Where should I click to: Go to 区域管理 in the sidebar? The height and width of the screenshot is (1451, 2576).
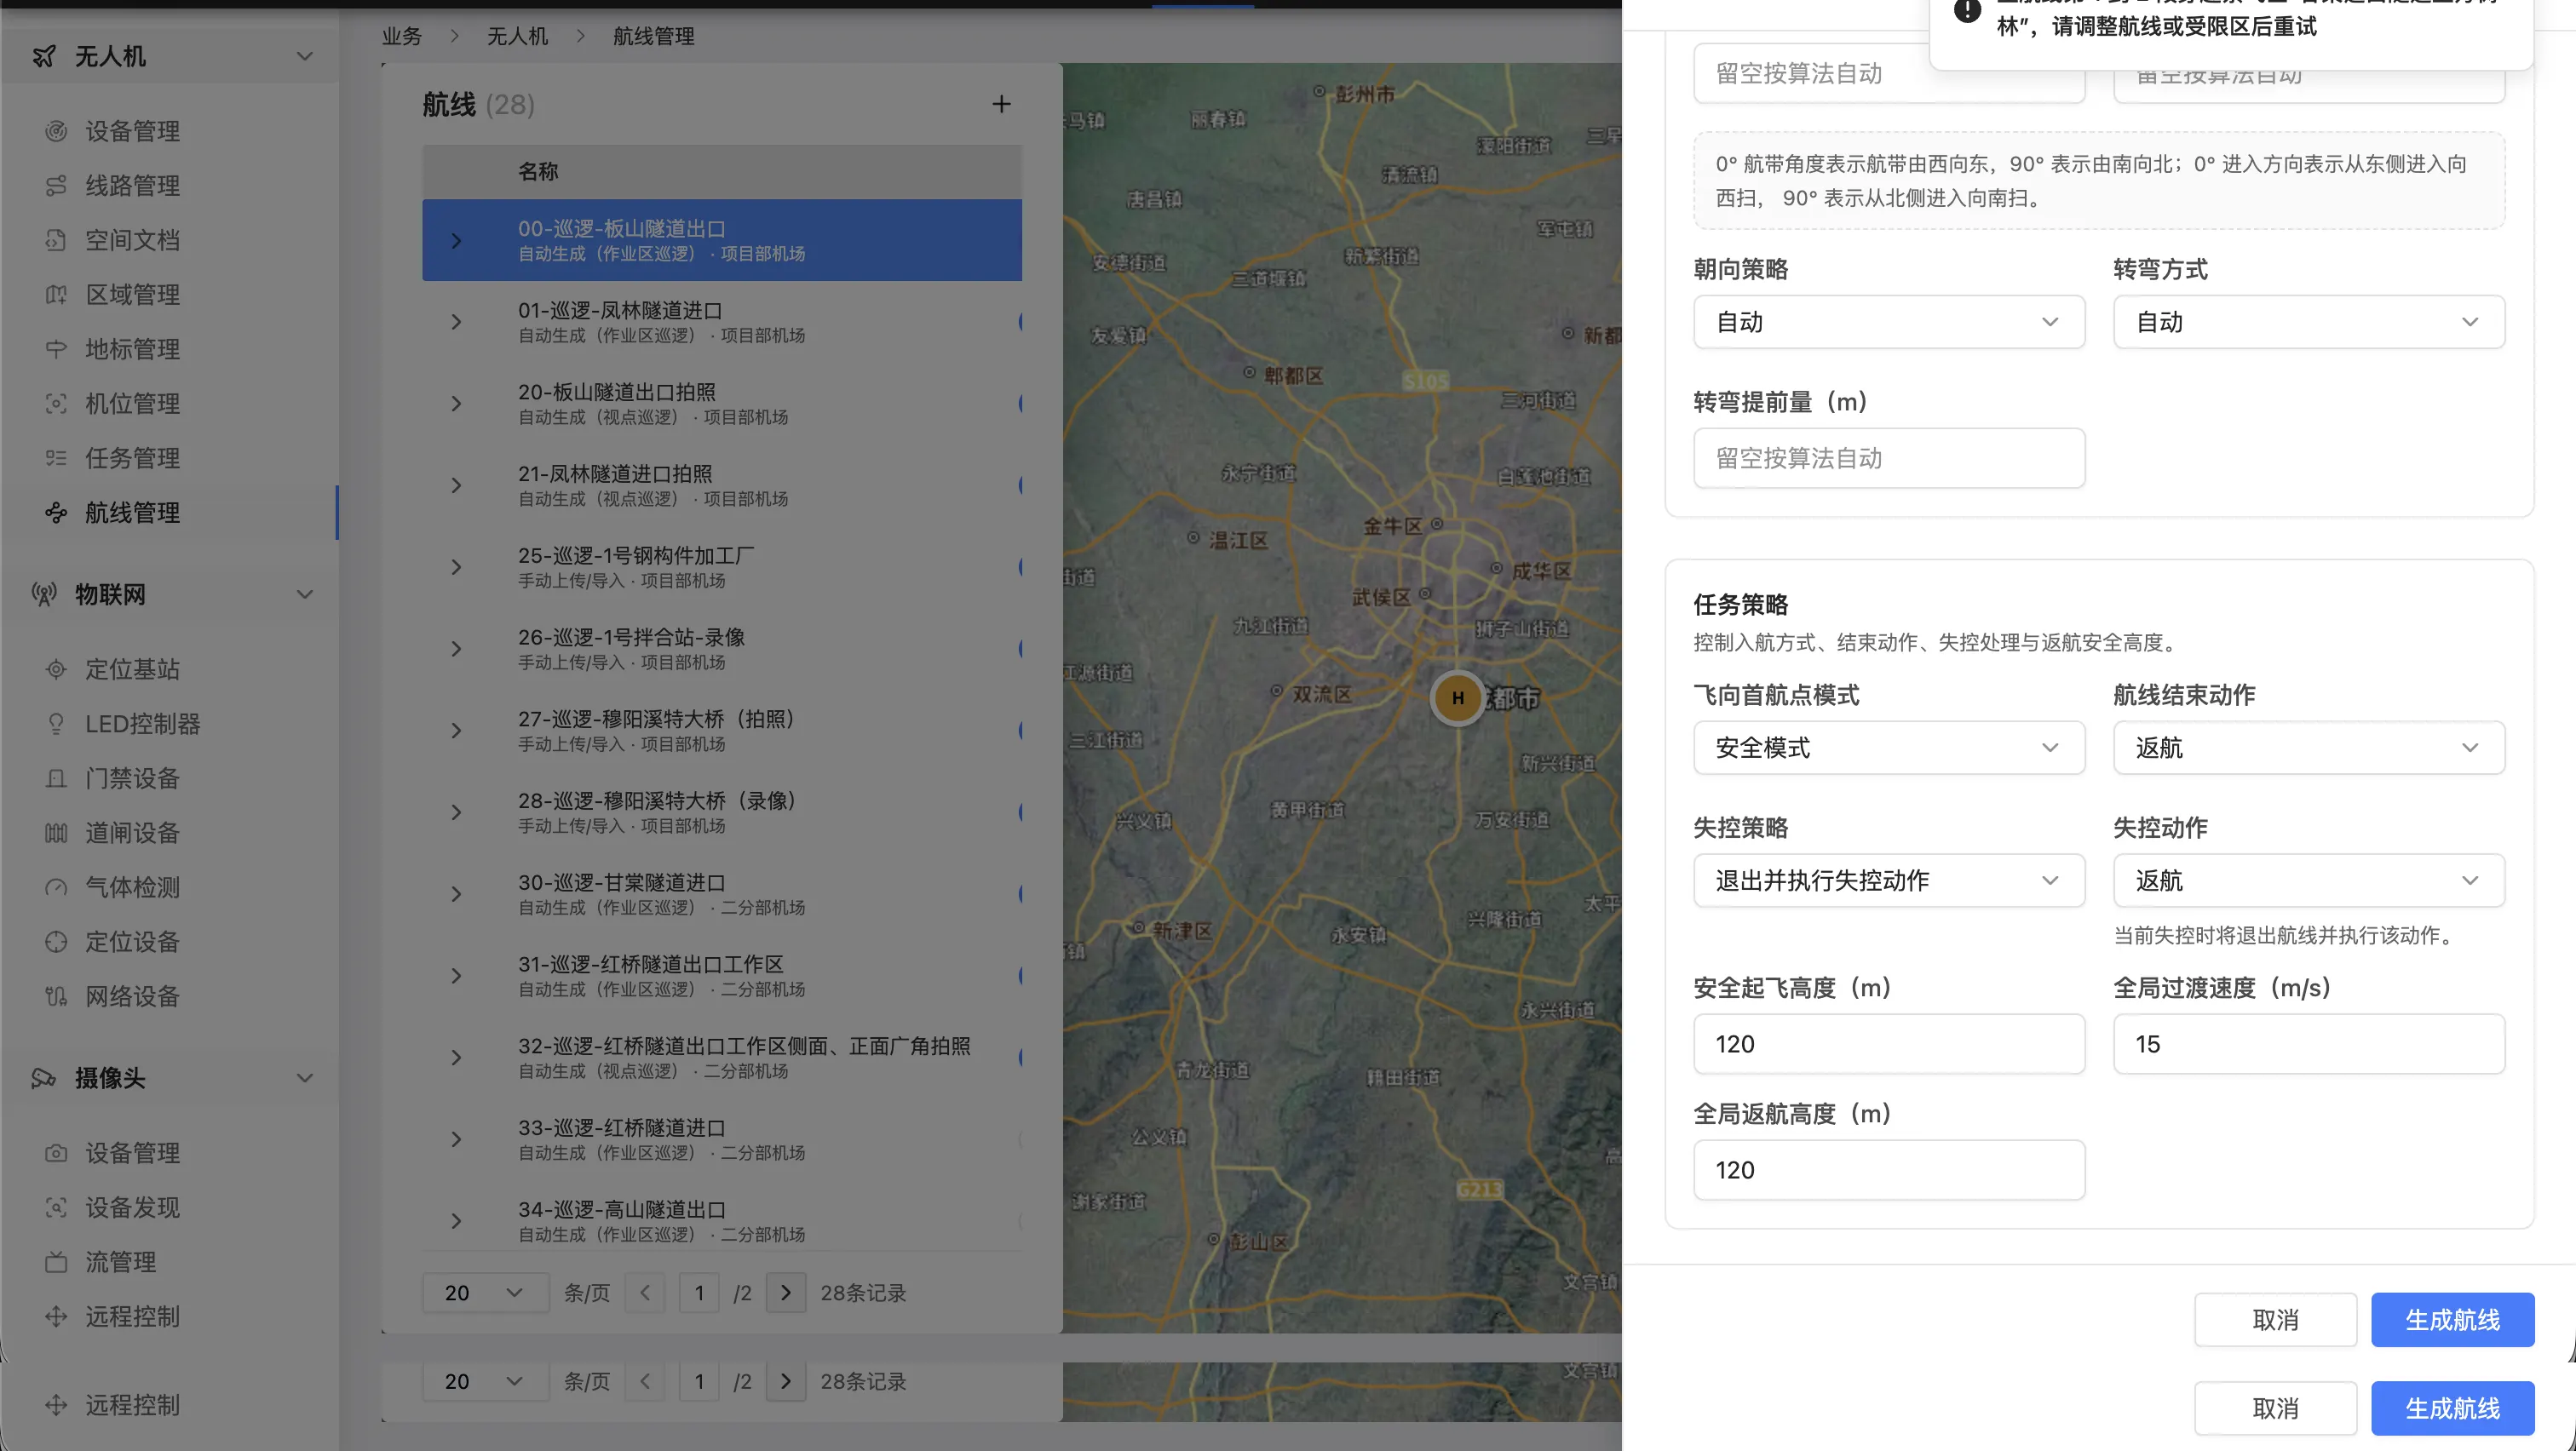coord(132,295)
